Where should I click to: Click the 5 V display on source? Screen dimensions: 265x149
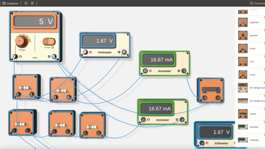pos(34,22)
